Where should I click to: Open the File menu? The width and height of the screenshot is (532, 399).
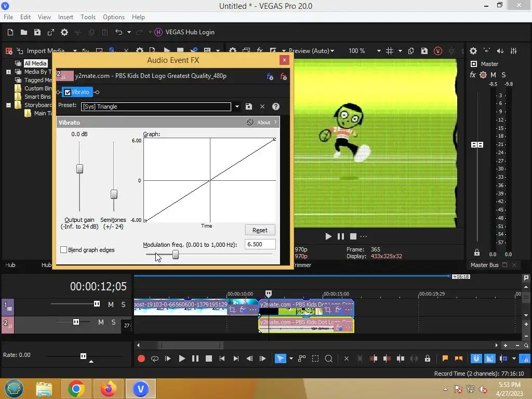tap(8, 17)
